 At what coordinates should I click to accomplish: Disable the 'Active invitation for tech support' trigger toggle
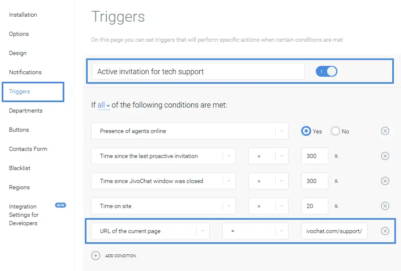click(327, 71)
